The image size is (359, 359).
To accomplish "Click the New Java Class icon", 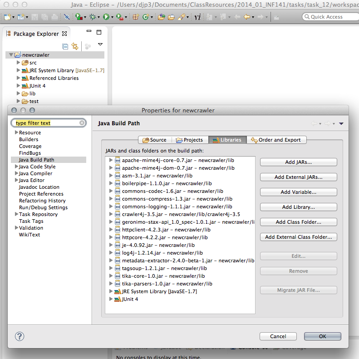I will (x=146, y=17).
